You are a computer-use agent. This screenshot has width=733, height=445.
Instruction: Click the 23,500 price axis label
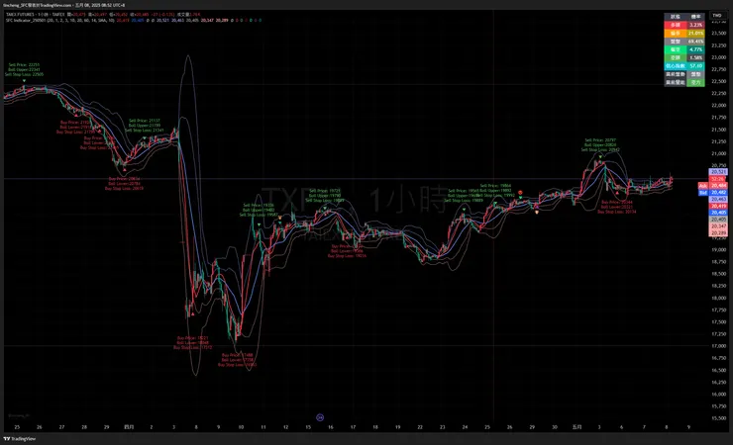[718, 33]
